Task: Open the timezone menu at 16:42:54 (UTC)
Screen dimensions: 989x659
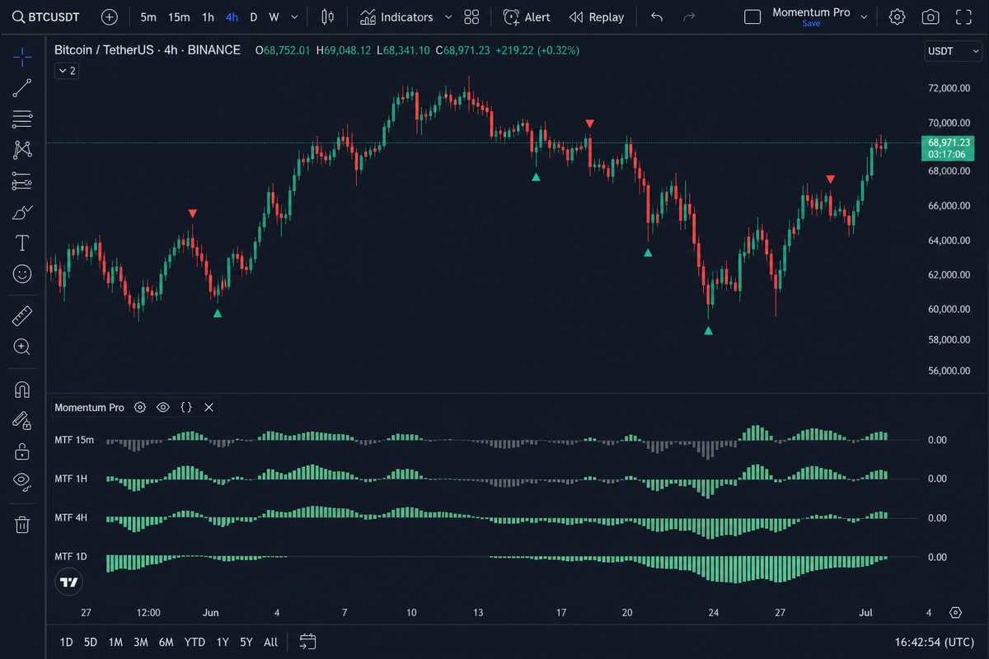Action: [x=935, y=642]
